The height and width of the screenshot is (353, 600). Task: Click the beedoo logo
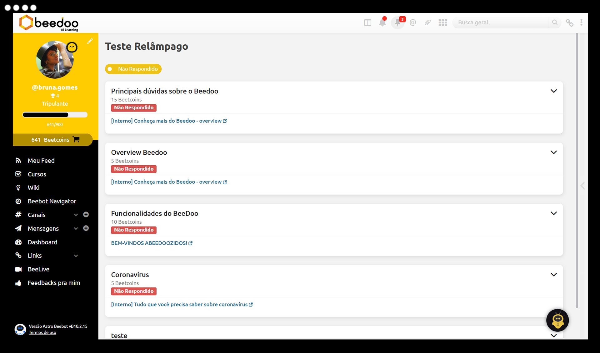(x=49, y=23)
